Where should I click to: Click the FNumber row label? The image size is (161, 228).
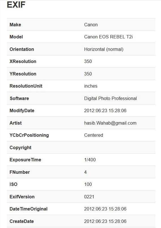tap(20, 172)
